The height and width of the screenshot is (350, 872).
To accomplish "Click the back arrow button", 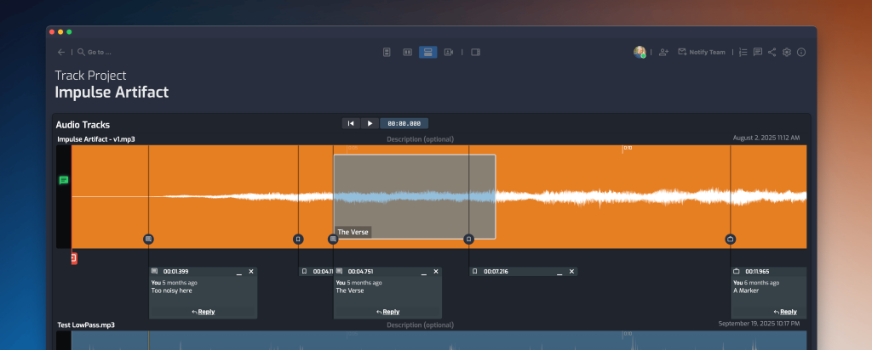I will point(61,52).
